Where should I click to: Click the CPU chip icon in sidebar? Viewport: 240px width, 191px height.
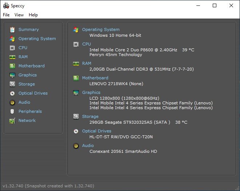(x=12, y=48)
